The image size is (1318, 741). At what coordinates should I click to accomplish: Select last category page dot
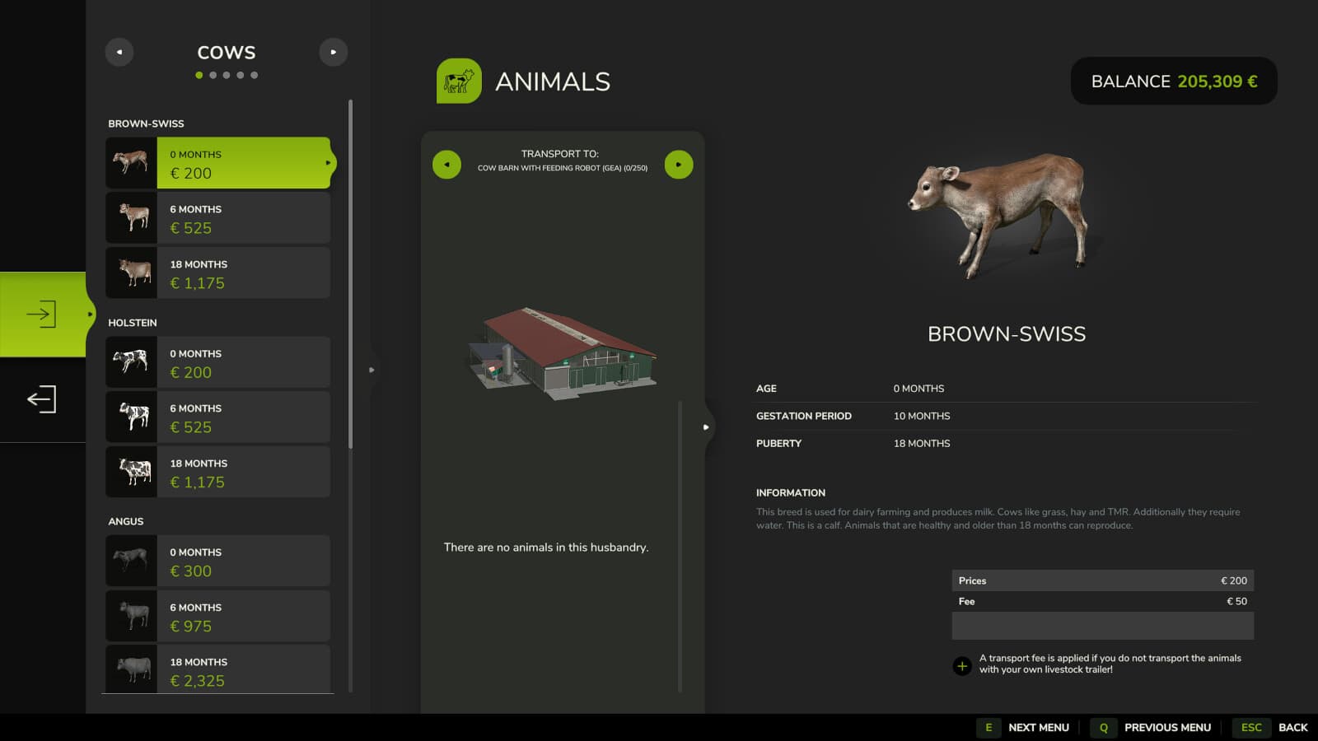point(255,75)
